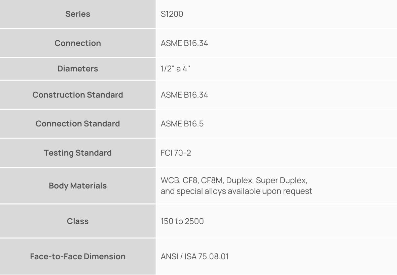397x275 pixels.
Task: Select the 1/2" a 4" diameters value
Action: tap(175, 69)
